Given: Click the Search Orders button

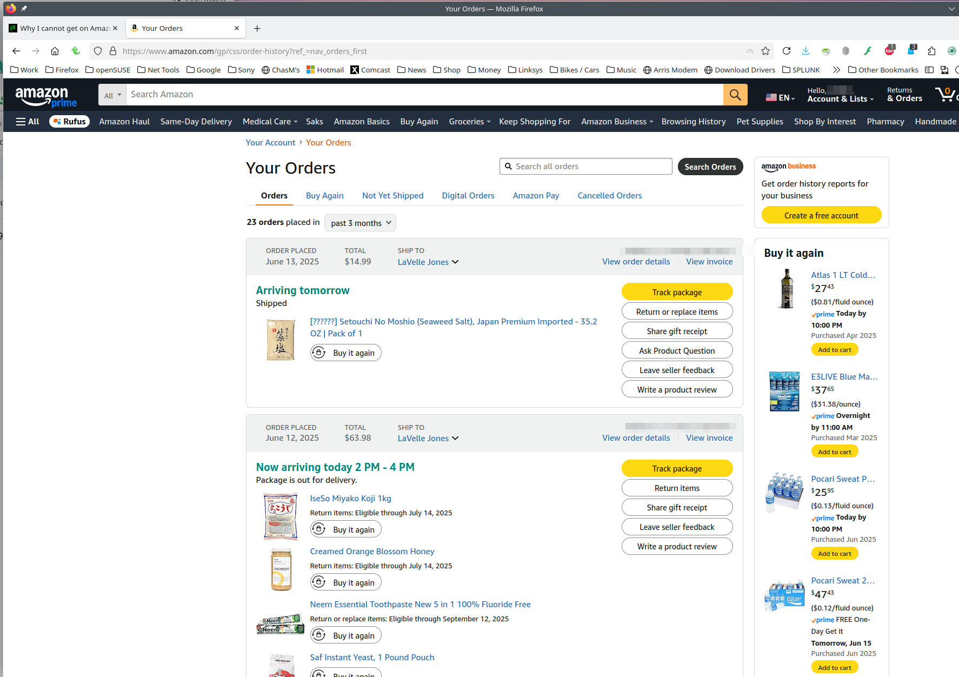Looking at the screenshot, I should tap(710, 167).
